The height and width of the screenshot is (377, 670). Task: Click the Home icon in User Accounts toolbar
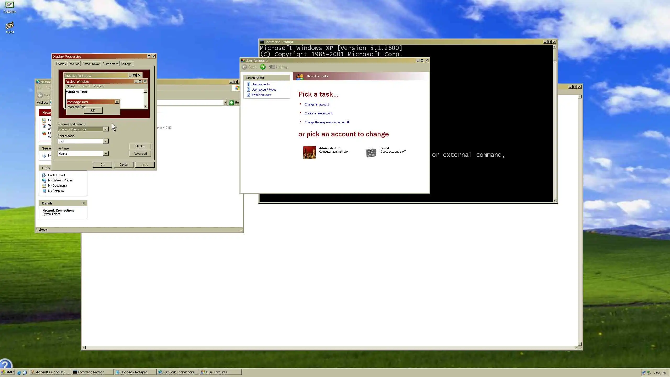(x=272, y=67)
